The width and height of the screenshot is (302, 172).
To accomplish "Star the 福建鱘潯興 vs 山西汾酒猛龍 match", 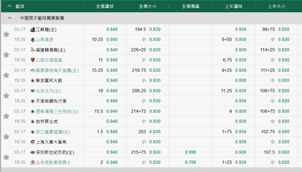I will pyautogui.click(x=6, y=55).
